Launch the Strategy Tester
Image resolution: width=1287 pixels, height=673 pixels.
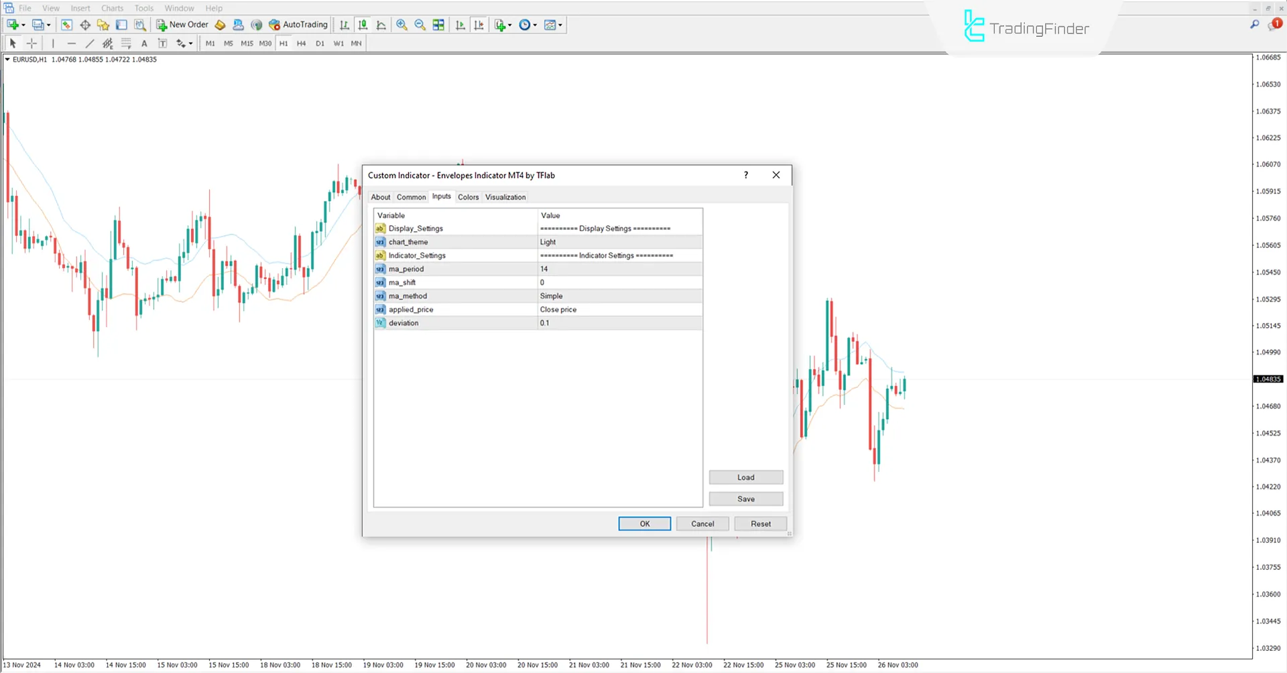[x=139, y=25]
